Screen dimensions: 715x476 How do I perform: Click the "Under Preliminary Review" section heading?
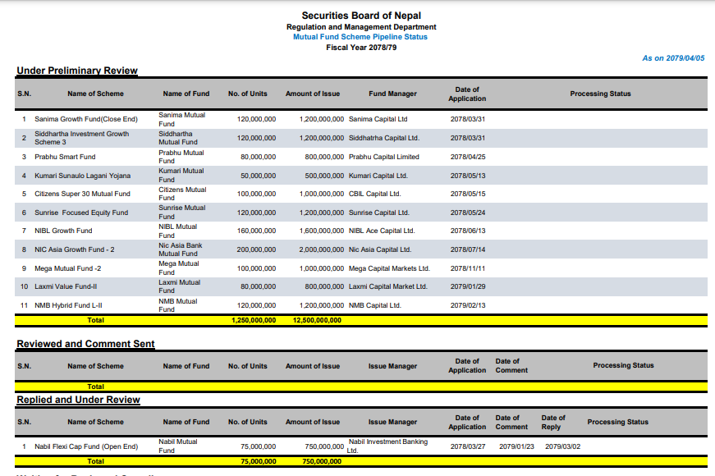click(77, 71)
